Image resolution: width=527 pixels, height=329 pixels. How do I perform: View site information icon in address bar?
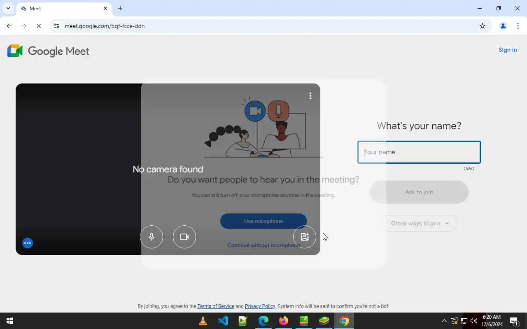tap(56, 26)
